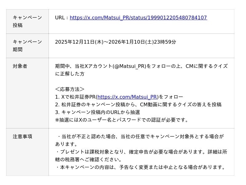Open the campaign post status URL link

click(138, 18)
